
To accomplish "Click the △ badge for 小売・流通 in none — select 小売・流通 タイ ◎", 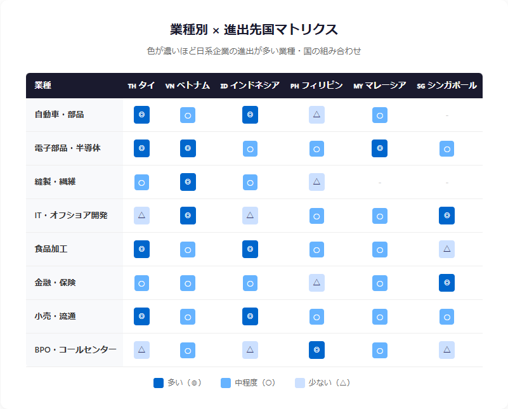I will point(141,316).
